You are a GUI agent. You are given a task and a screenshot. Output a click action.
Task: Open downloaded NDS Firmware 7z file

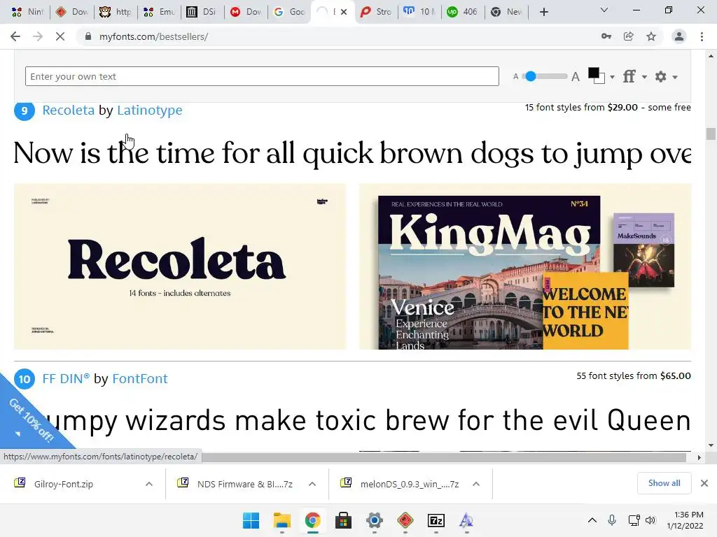[x=244, y=484]
